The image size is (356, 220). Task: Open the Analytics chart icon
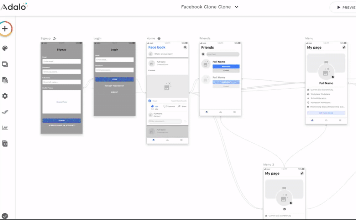coord(5,128)
